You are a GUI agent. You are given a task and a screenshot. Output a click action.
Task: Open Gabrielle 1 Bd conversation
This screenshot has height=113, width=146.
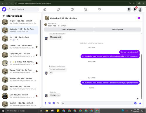tap(20, 104)
